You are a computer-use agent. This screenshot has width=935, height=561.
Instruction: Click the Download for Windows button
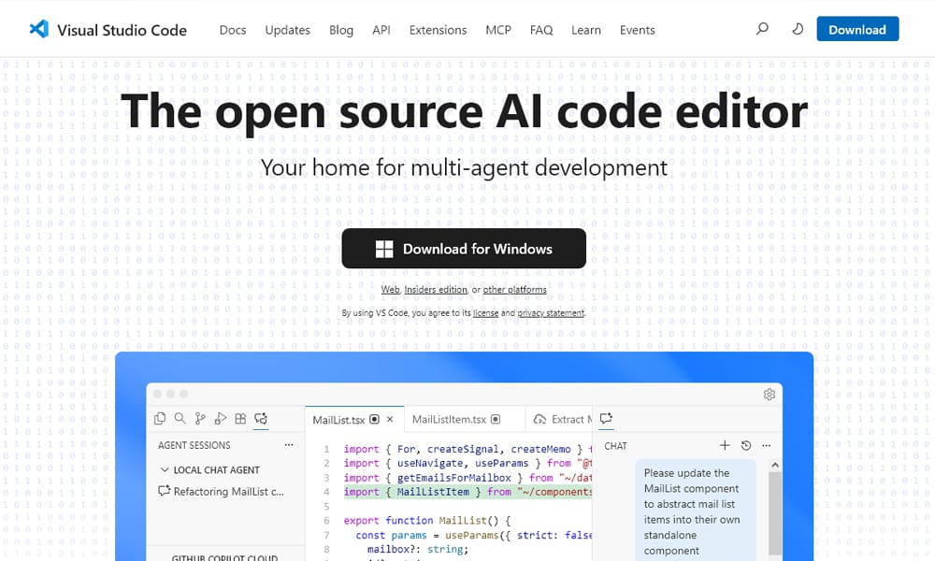click(x=464, y=249)
